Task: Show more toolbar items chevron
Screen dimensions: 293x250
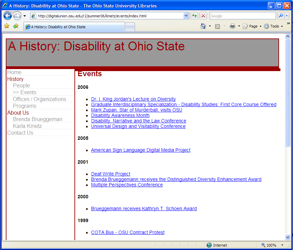Action: coord(289,23)
